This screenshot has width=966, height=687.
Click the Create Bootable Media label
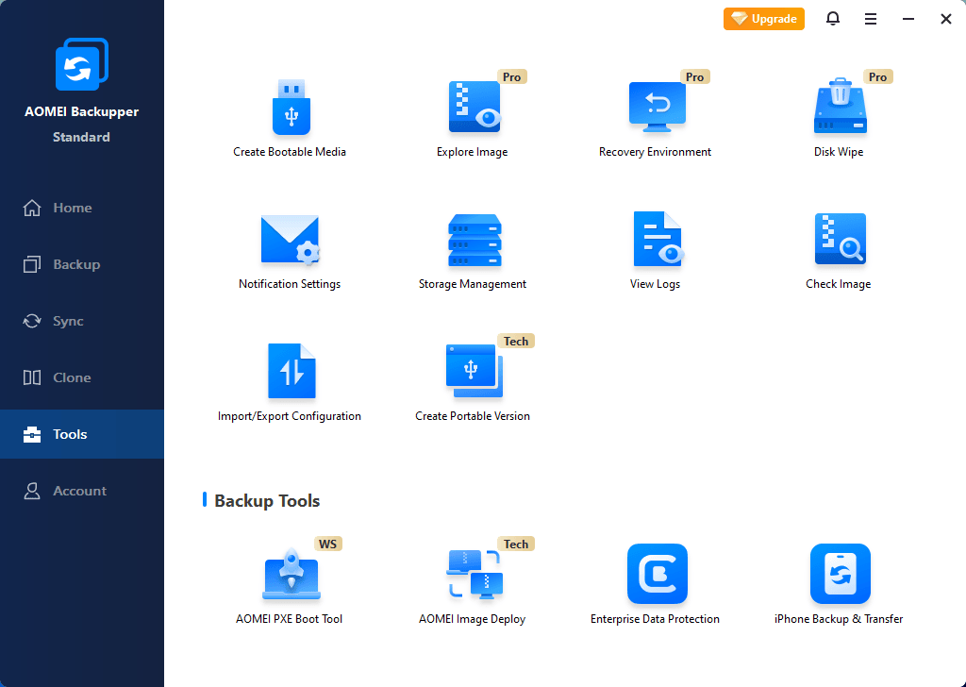290,152
